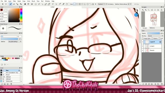The image size is (165, 93).
Task: Select the Lineart layer
Action: pos(152,46)
